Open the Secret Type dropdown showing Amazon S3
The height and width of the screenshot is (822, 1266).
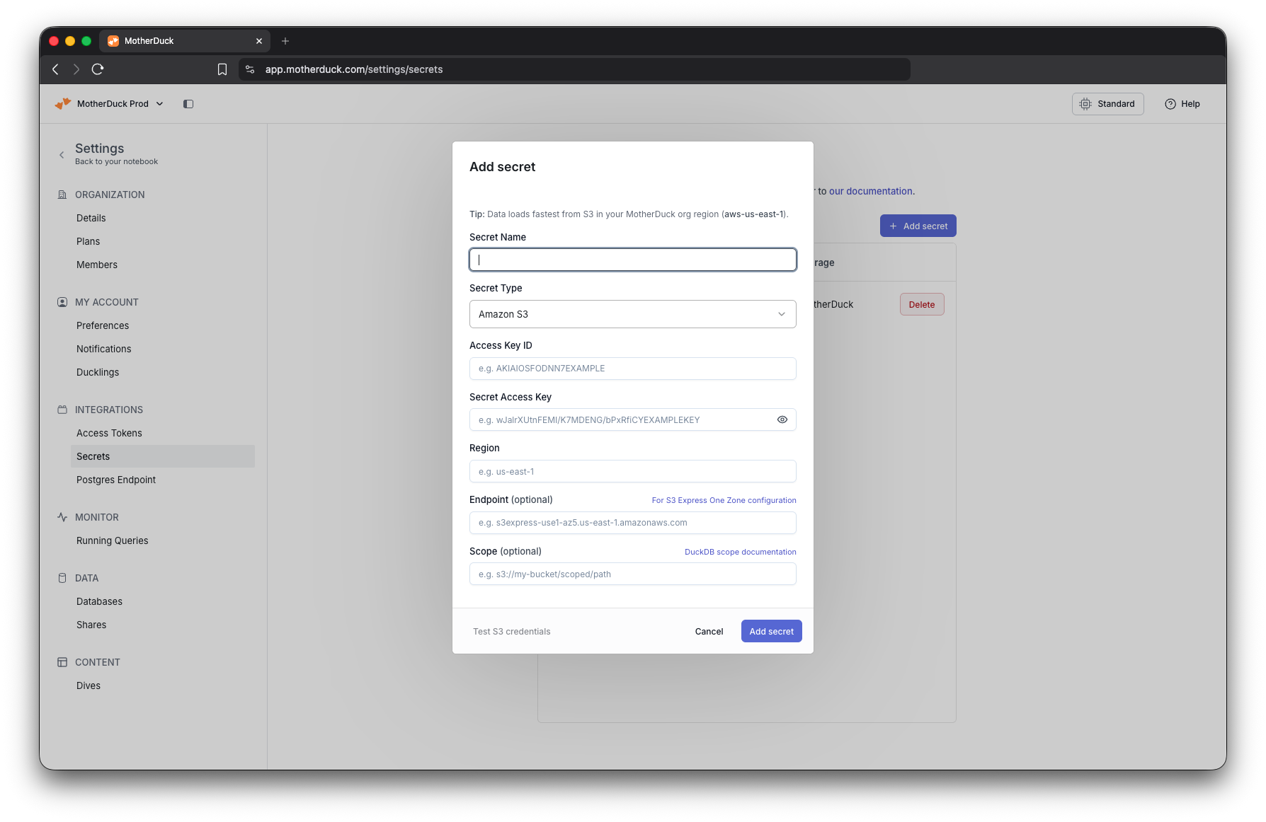coord(632,314)
